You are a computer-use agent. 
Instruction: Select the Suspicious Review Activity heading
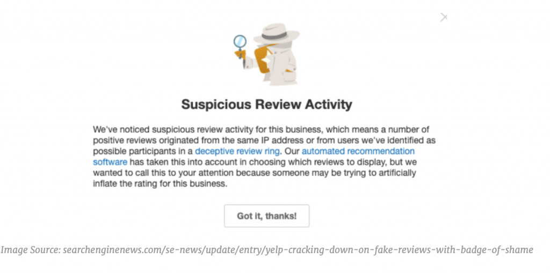pyautogui.click(x=266, y=105)
